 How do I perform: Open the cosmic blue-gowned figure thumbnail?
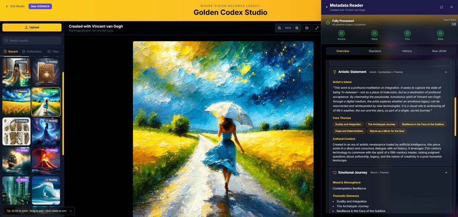[46, 132]
